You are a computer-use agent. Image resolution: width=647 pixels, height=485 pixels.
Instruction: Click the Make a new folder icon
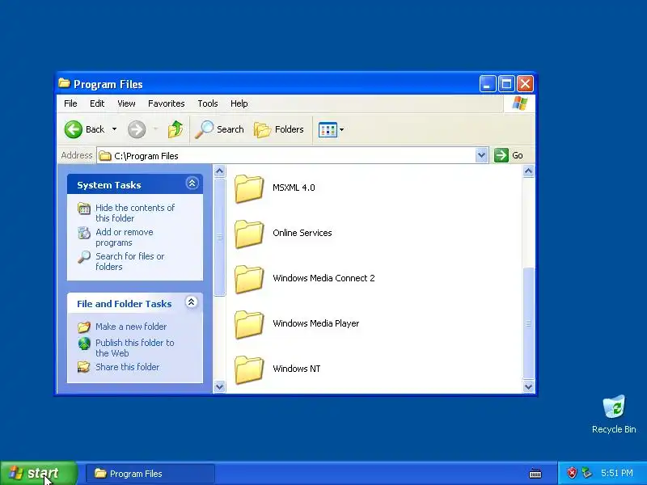point(84,327)
